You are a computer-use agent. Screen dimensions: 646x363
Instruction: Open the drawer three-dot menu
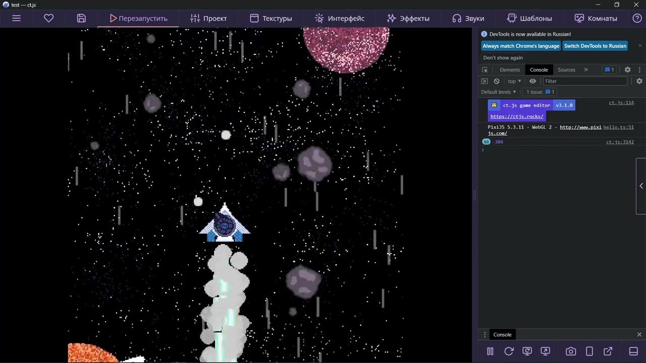pos(485,335)
